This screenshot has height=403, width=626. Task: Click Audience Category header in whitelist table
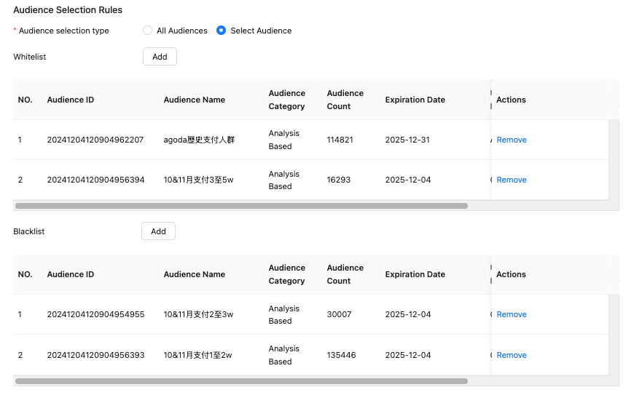tap(286, 100)
